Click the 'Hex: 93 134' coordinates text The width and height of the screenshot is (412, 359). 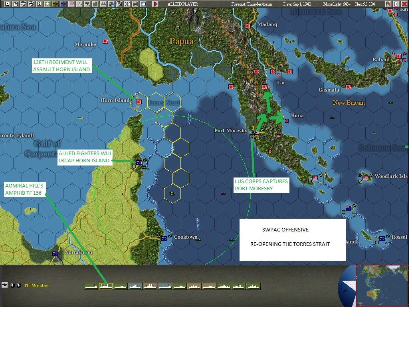[x=365, y=4]
